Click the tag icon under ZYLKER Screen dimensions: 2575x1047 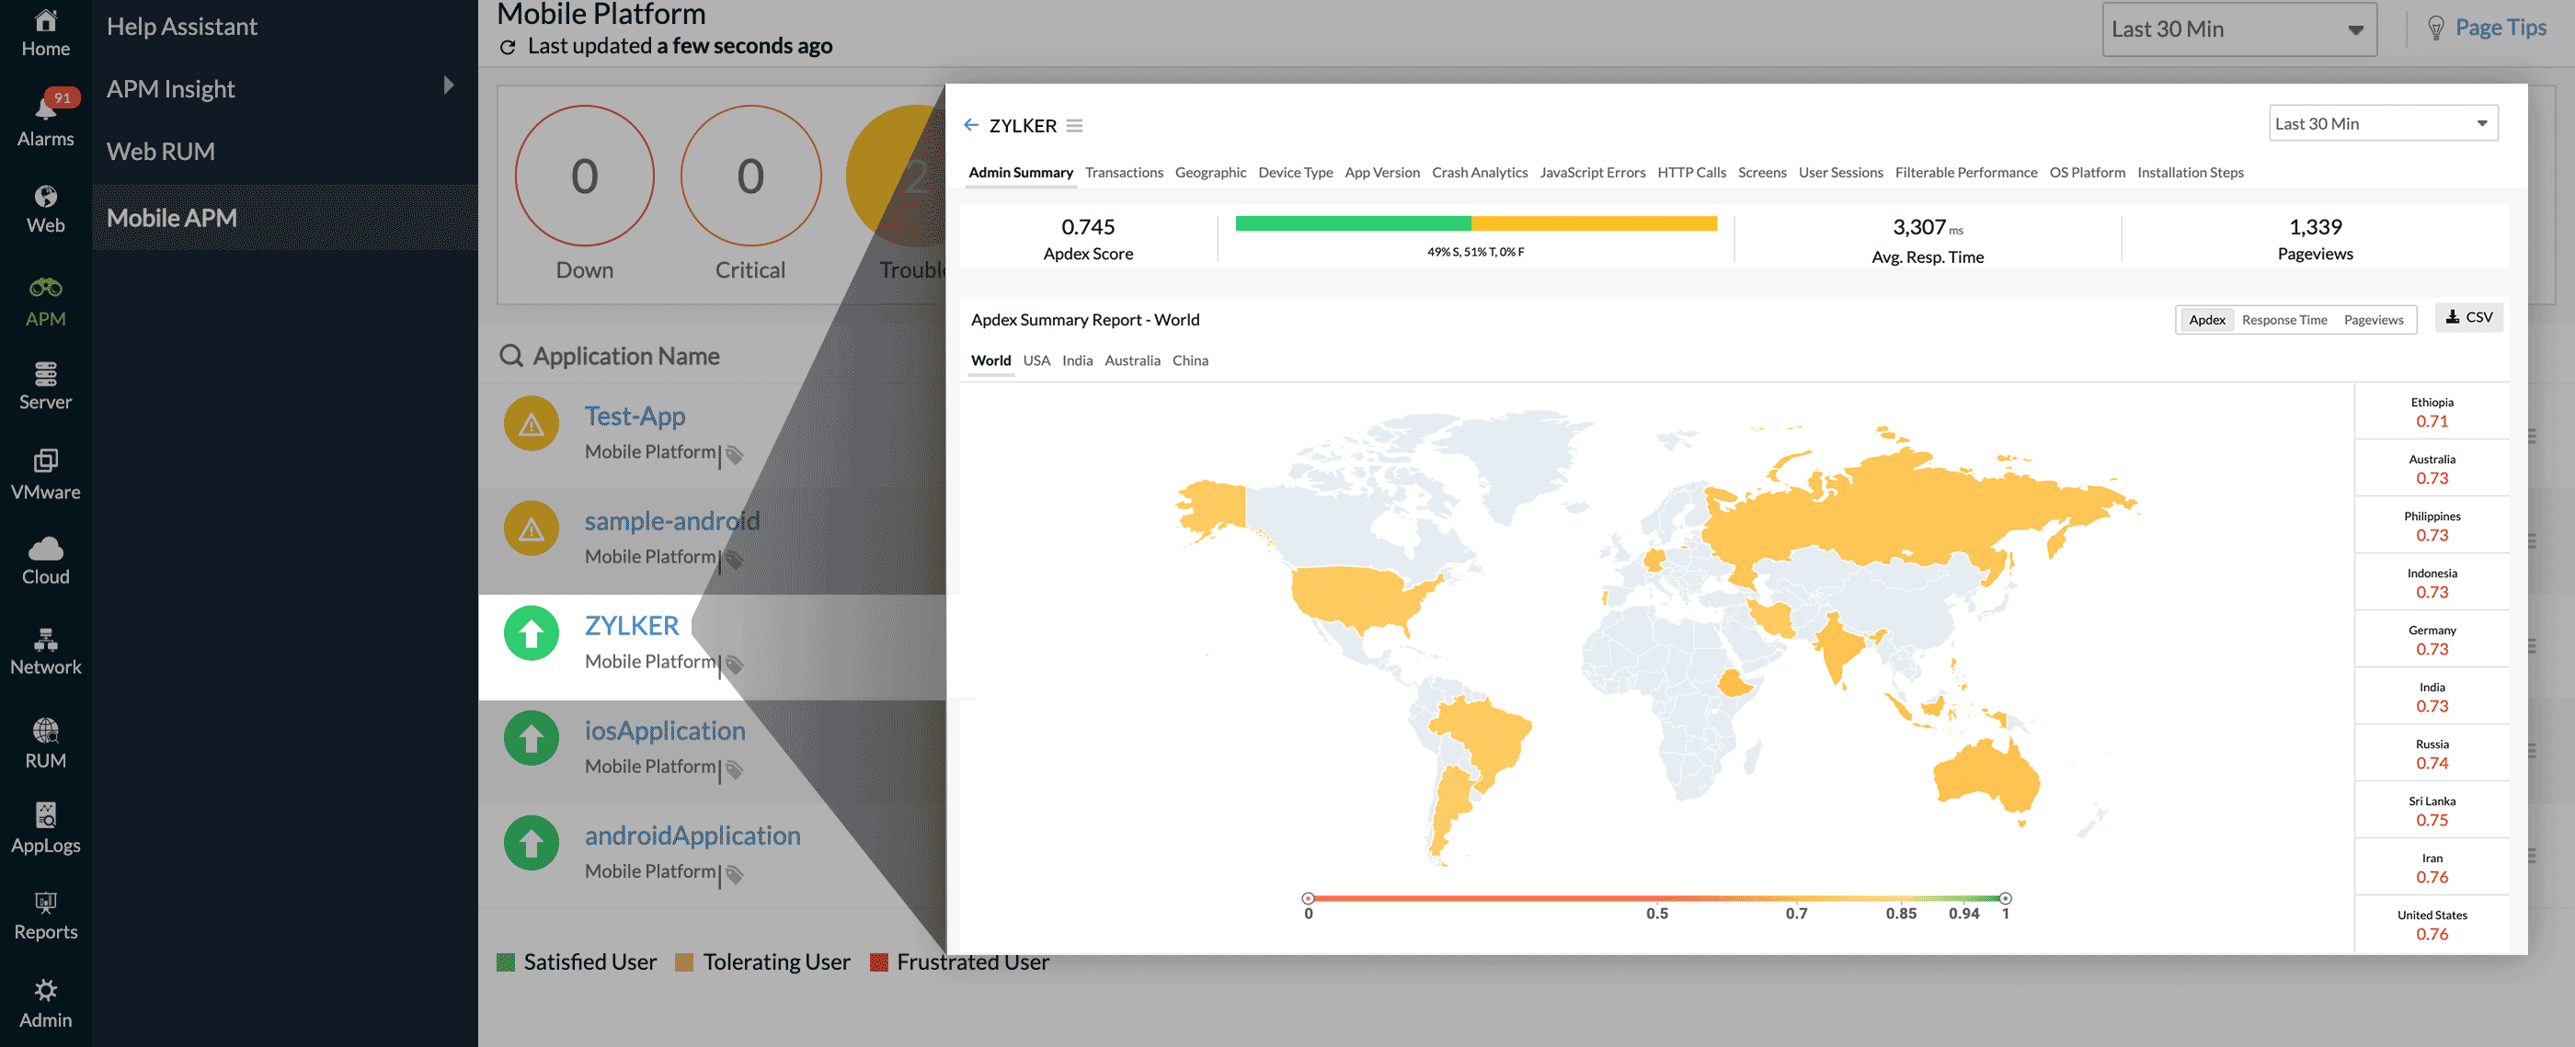click(x=735, y=665)
